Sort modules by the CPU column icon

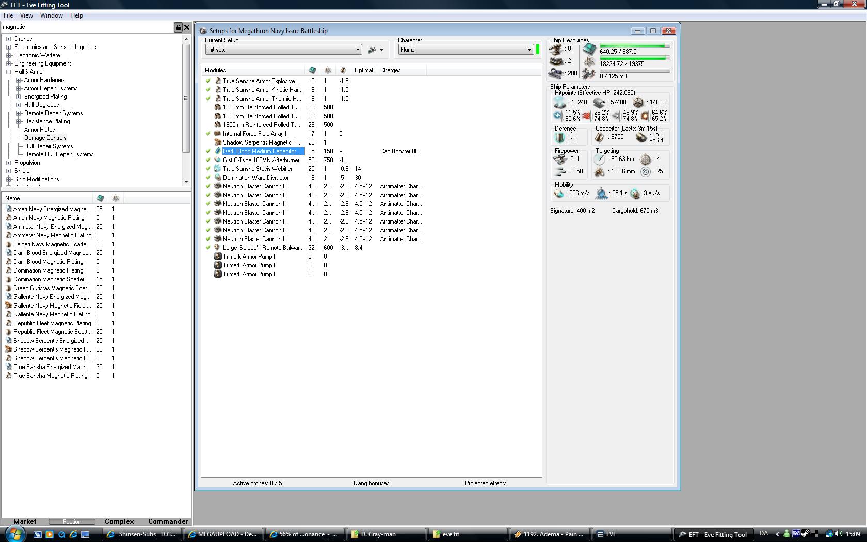(x=312, y=70)
